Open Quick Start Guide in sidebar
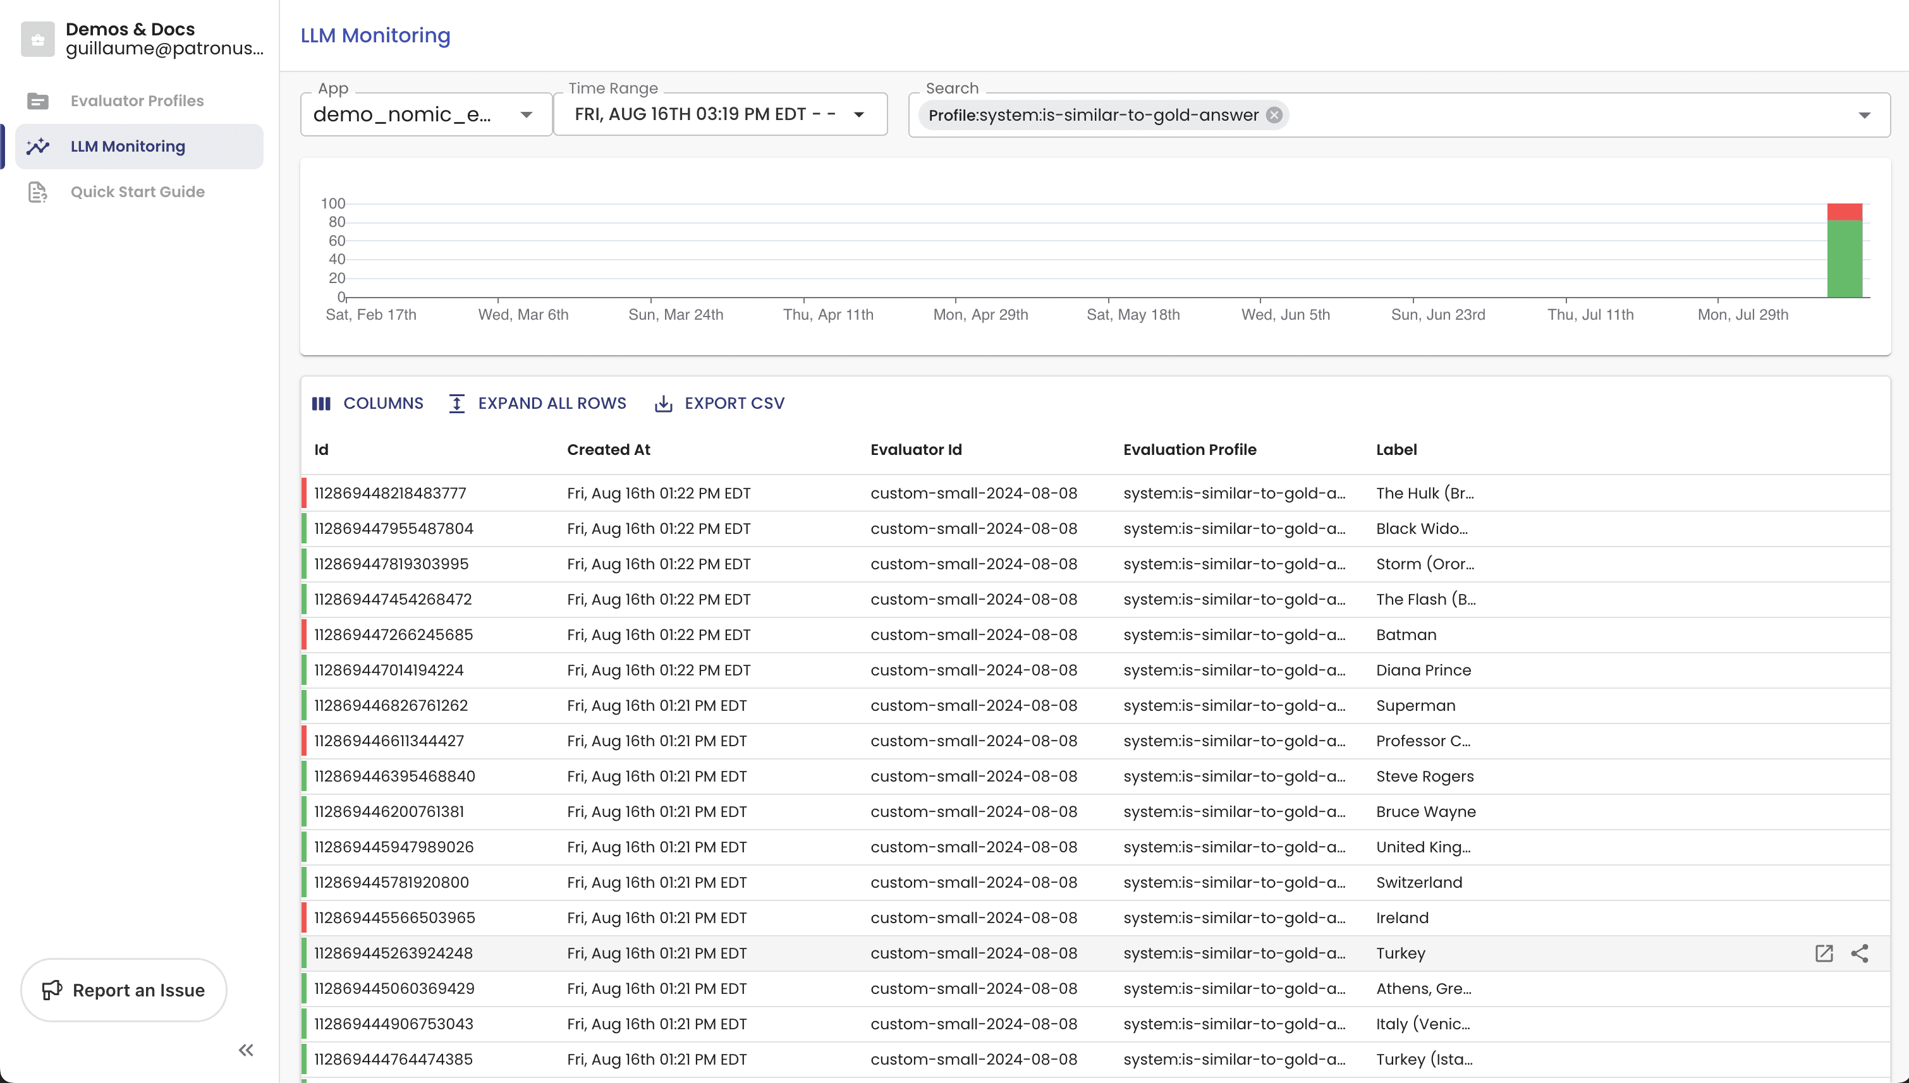This screenshot has height=1083, width=1909. (x=139, y=192)
